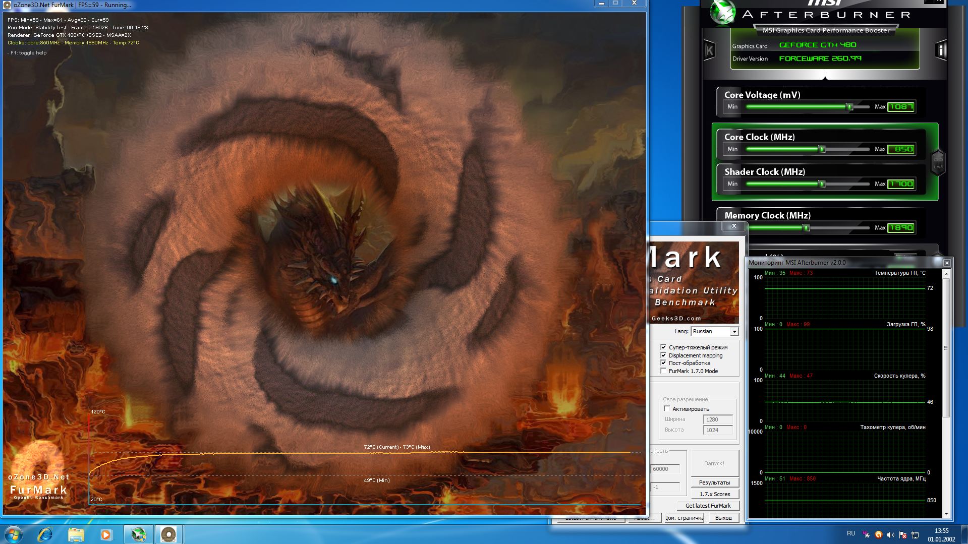Close the Мониторинг MSI Afterburner window
The image size is (968, 544).
[x=947, y=263]
